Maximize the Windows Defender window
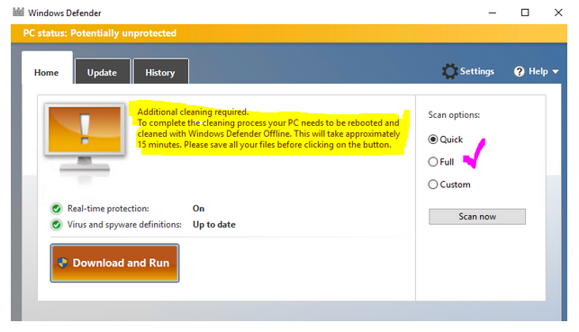This screenshot has width=579, height=332. pyautogui.click(x=525, y=13)
